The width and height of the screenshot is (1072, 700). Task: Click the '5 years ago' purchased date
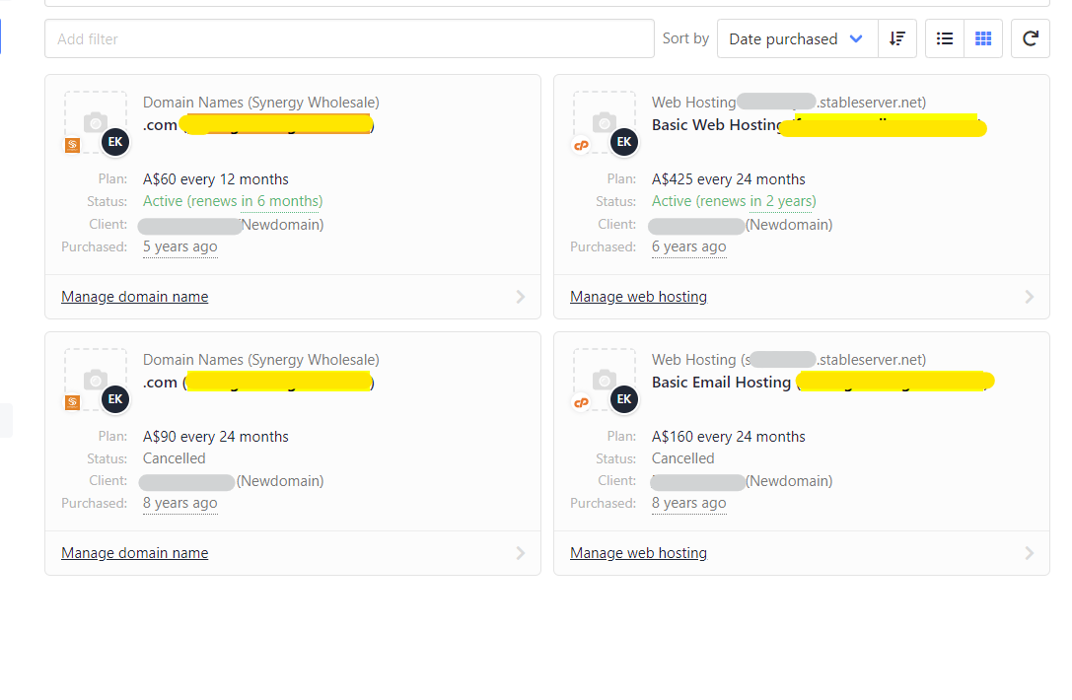179,246
